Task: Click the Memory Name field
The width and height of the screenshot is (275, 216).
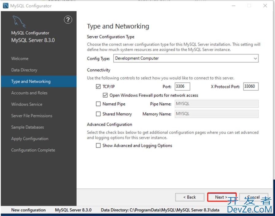Action: click(217, 114)
